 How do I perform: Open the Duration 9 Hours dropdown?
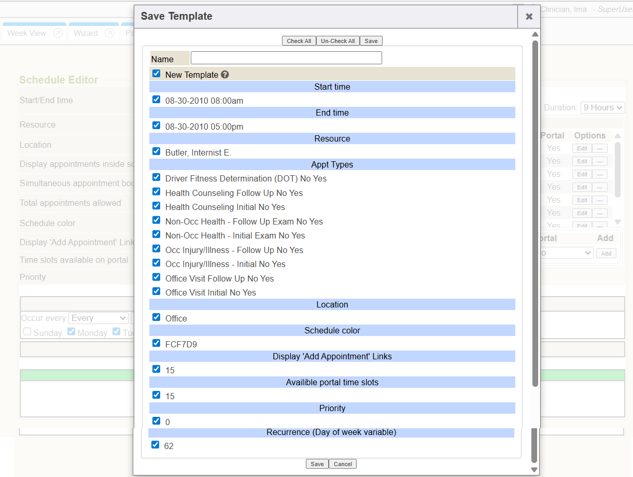(x=602, y=108)
